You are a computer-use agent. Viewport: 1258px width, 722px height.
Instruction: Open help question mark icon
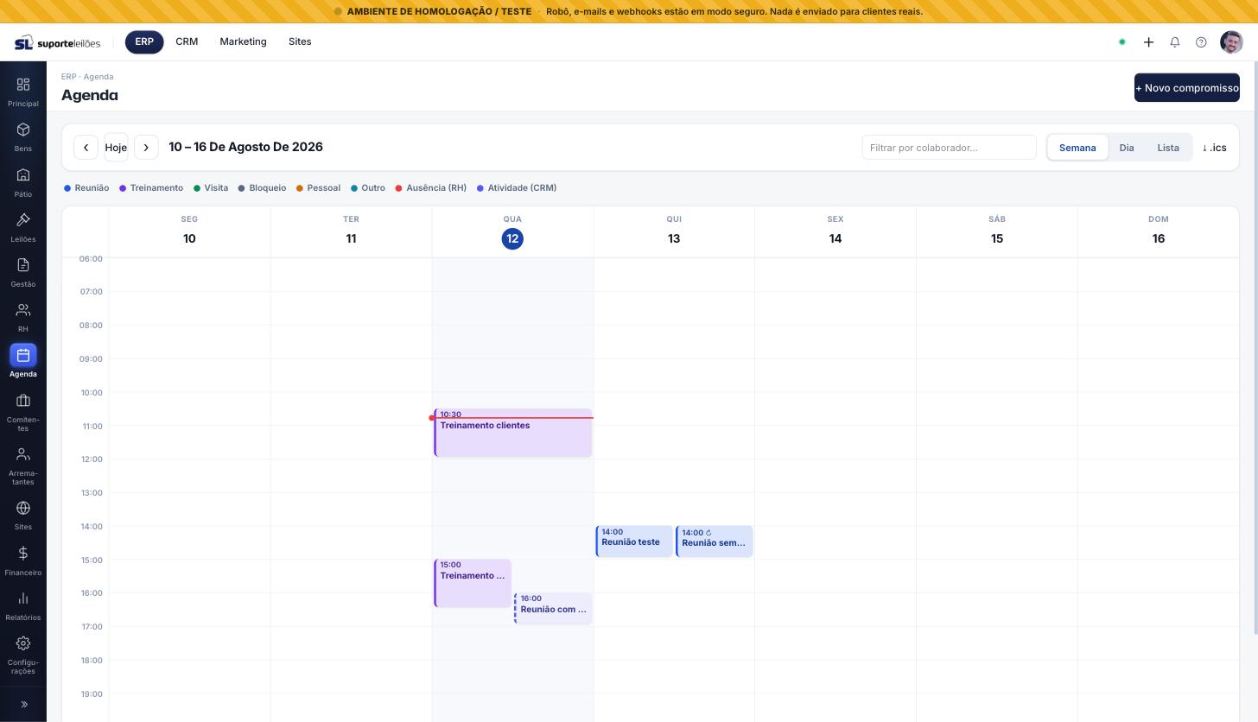(x=1201, y=42)
